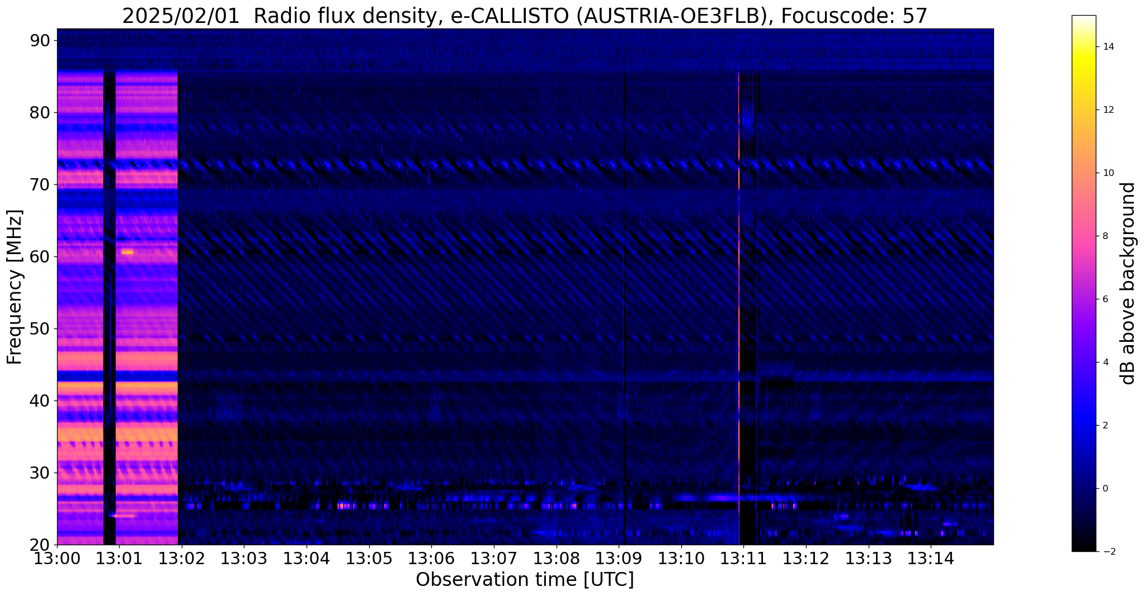Click the dark vertical line at 13:09

pyautogui.click(x=624, y=307)
